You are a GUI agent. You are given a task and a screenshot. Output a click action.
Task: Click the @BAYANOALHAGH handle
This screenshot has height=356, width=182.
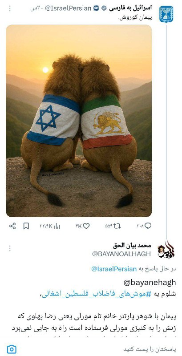tap(121, 254)
